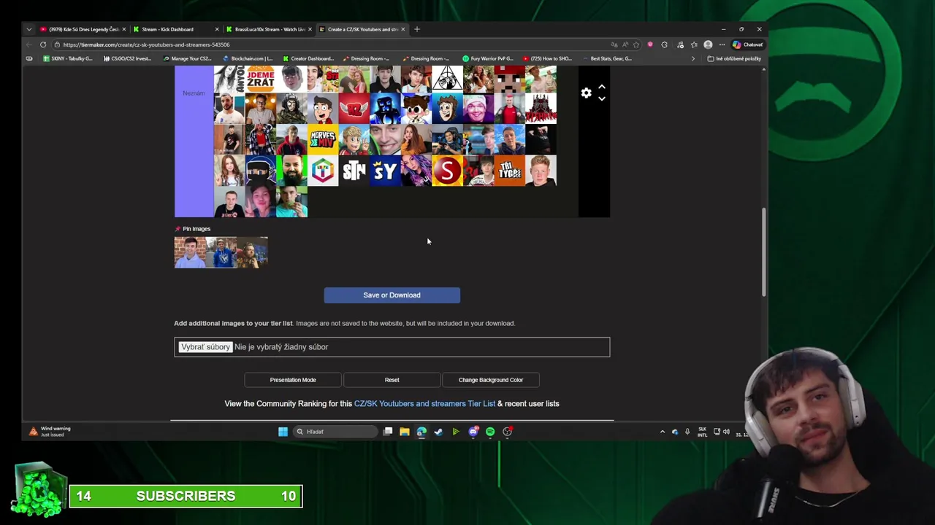Switch to BrassiLuca10x Stream tab
Image resolution: width=935 pixels, height=525 pixels.
pyautogui.click(x=269, y=29)
